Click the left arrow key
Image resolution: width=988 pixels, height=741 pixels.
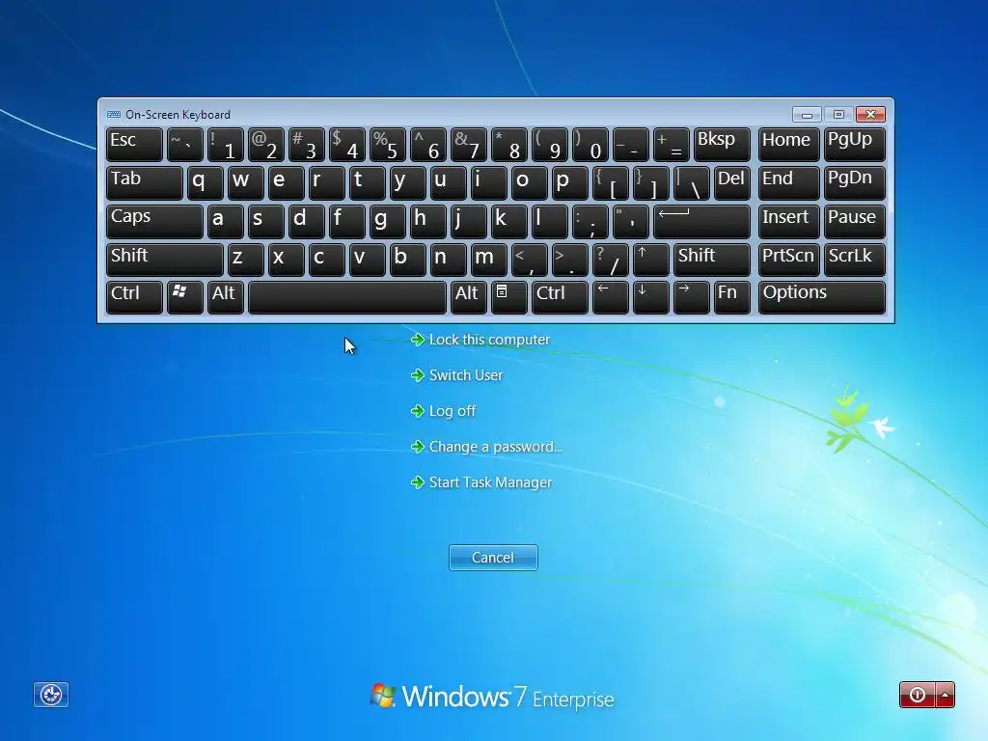point(610,297)
